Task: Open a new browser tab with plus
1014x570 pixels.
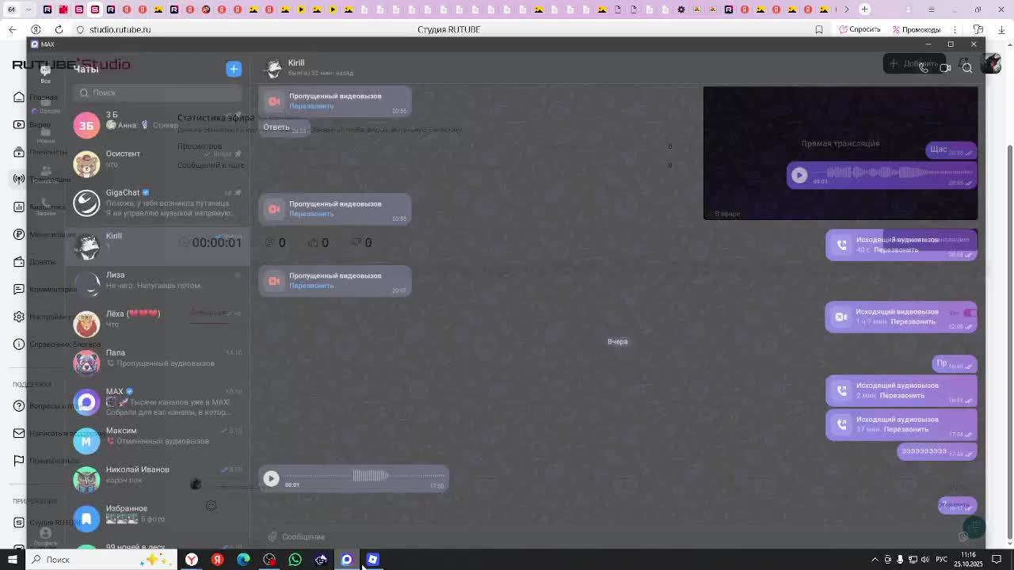Action: [x=864, y=9]
